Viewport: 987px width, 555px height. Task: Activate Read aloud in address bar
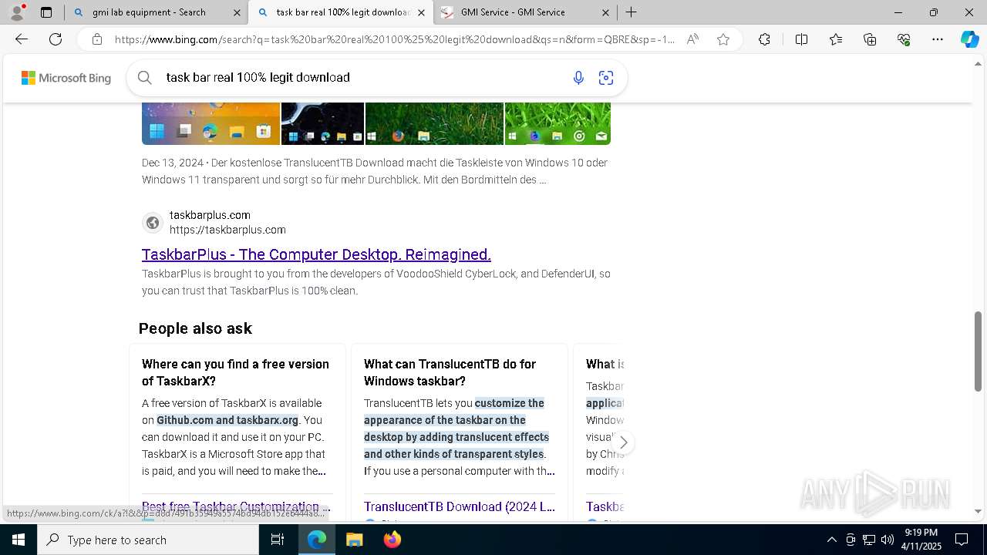coord(692,39)
